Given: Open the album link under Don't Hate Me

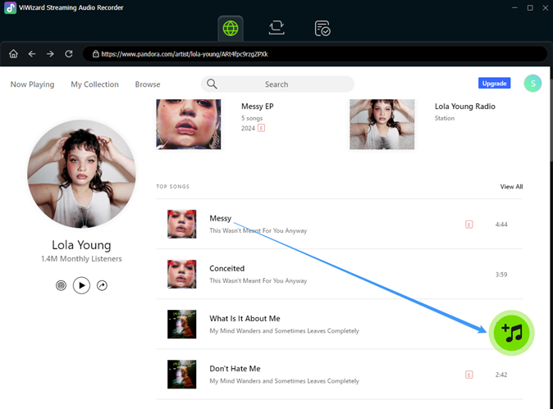Looking at the screenshot, I should pyautogui.click(x=284, y=381).
